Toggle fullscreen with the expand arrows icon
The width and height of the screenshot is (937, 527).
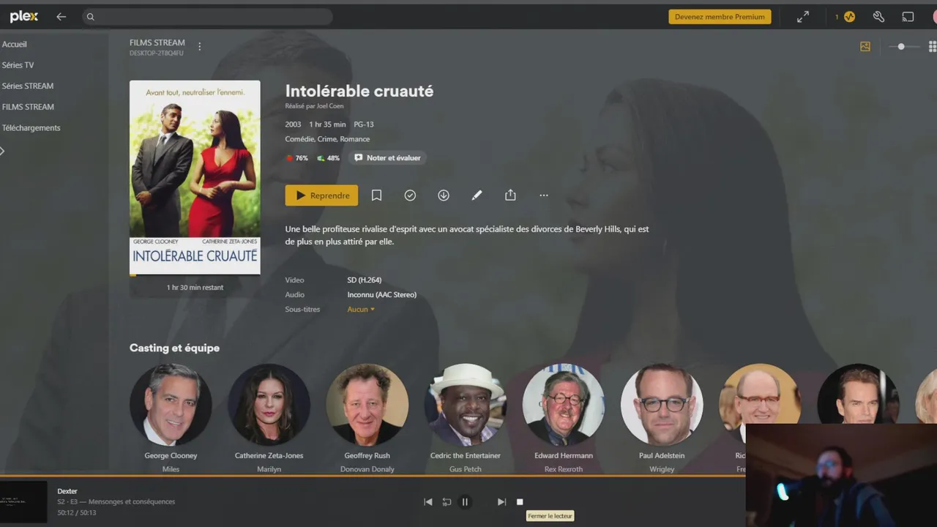[803, 16]
